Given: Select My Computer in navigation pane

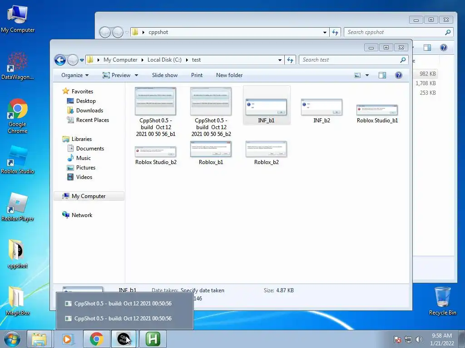Looking at the screenshot, I should point(89,196).
